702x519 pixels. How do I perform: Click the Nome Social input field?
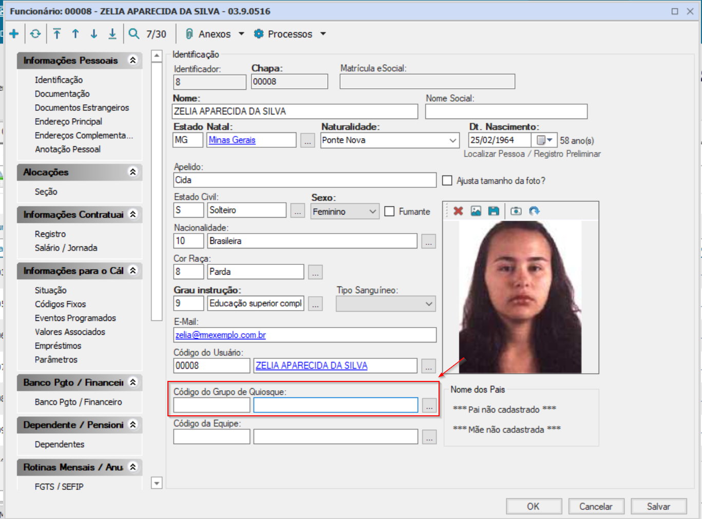click(506, 111)
